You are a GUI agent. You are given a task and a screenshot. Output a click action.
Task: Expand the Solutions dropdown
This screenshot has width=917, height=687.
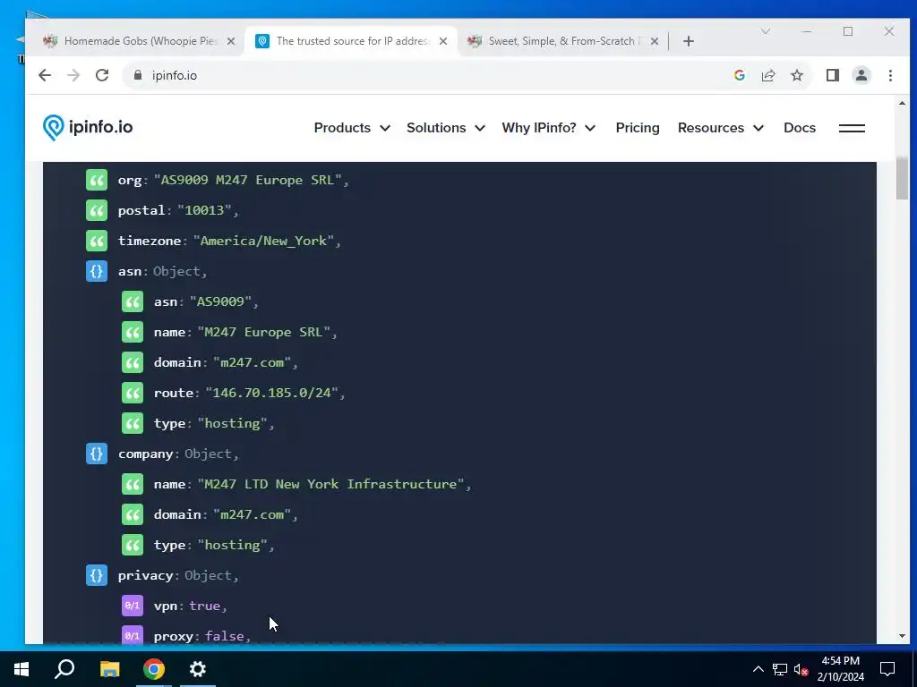coord(446,128)
